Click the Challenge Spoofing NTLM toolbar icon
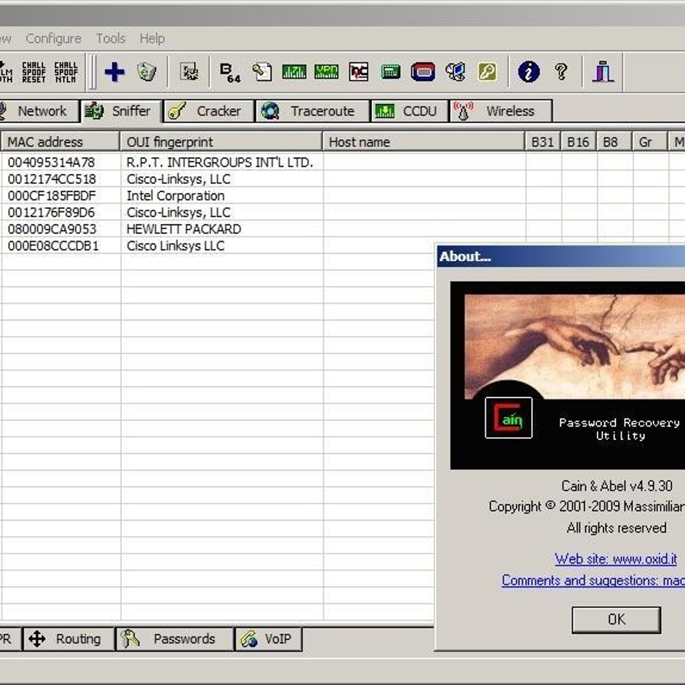 [x=66, y=72]
